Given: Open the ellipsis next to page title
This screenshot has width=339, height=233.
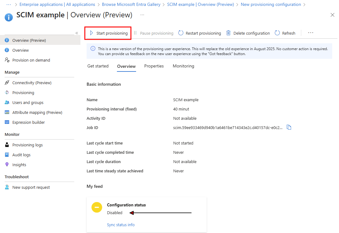Looking at the screenshot, I should coord(142,15).
